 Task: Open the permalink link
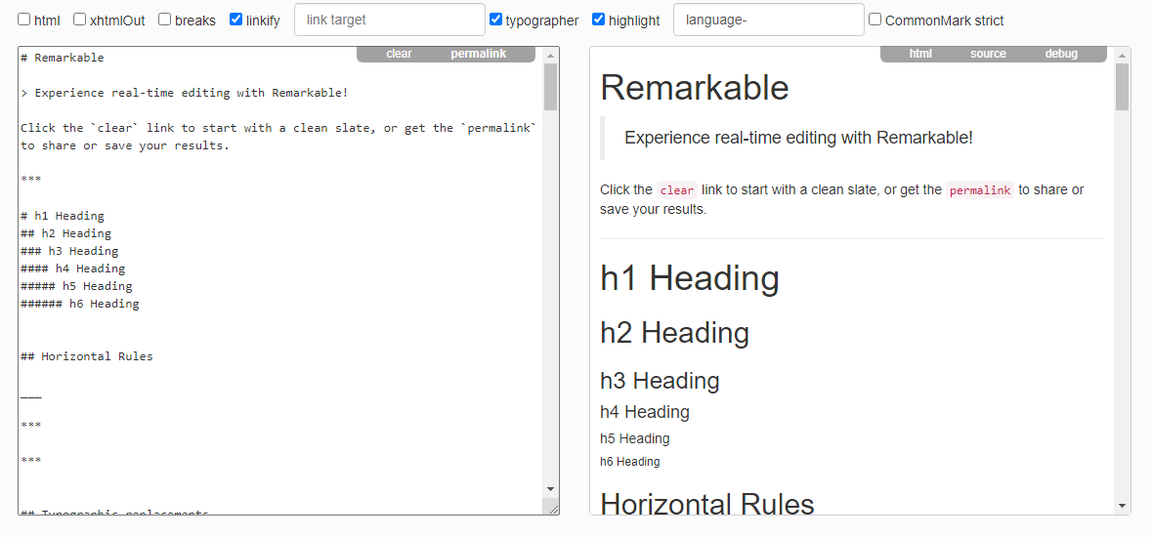coord(478,54)
